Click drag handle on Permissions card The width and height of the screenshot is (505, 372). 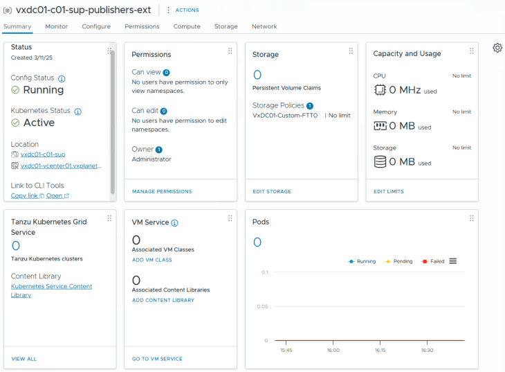point(230,51)
